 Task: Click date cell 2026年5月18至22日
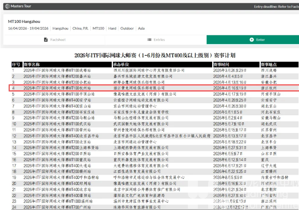230,142
